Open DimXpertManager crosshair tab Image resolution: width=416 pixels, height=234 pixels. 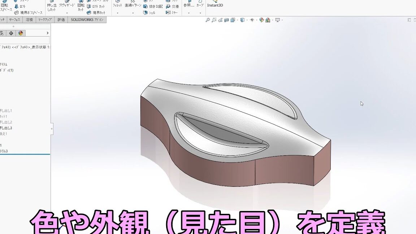click(11, 33)
